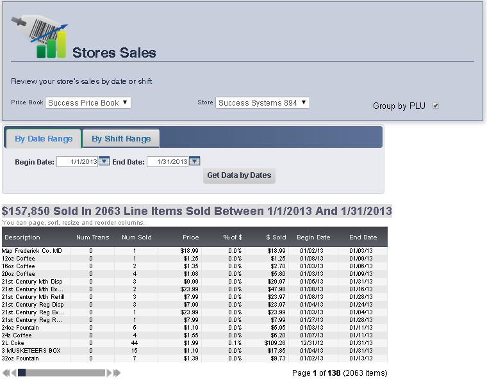The width and height of the screenshot is (487, 386).
Task: Expand the Store selection dropdown
Action: pos(262,102)
